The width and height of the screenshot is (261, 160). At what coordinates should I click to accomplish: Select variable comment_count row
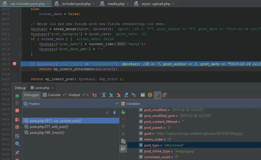point(194,157)
